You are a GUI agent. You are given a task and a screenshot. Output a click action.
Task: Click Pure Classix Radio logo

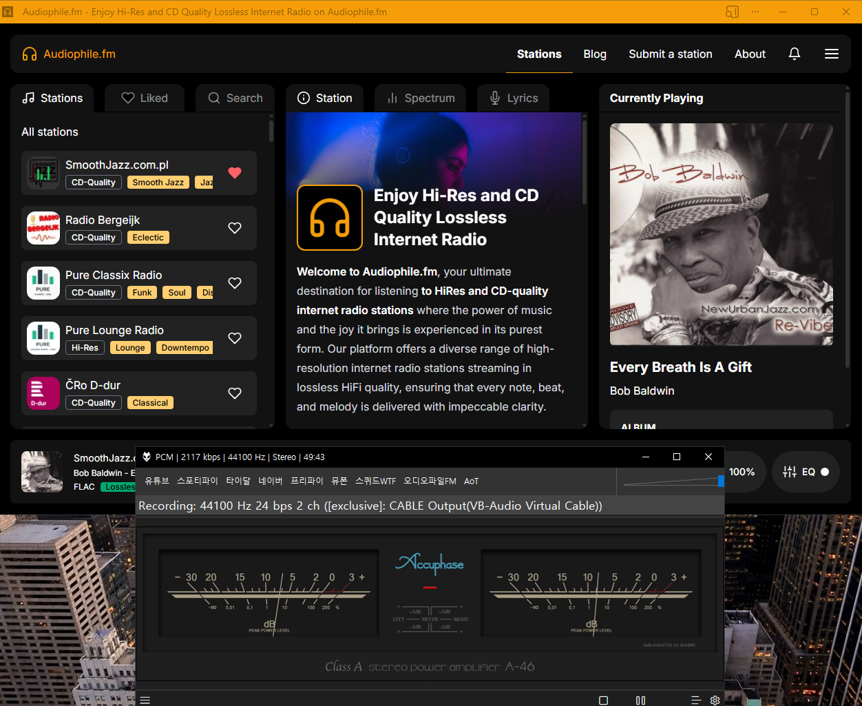point(43,283)
